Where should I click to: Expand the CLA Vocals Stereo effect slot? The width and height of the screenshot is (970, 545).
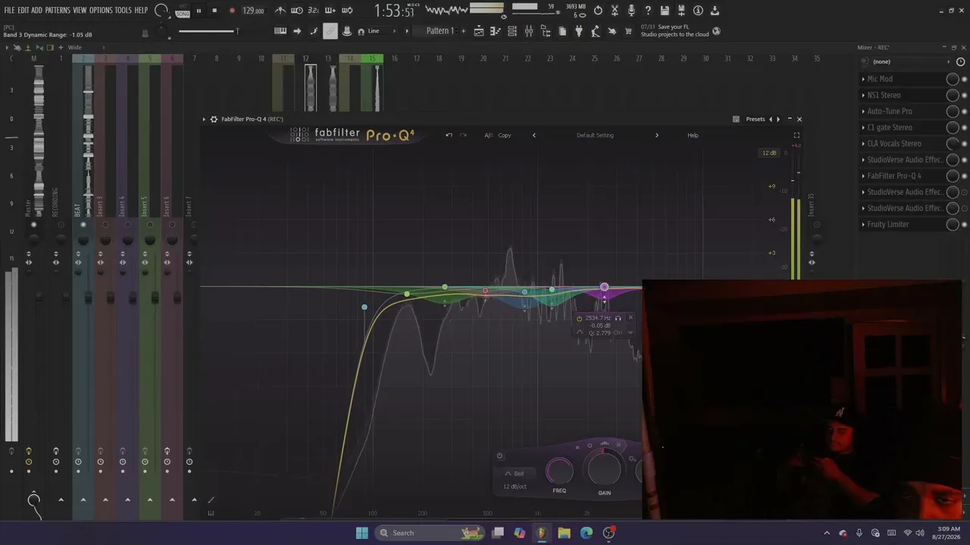point(863,144)
